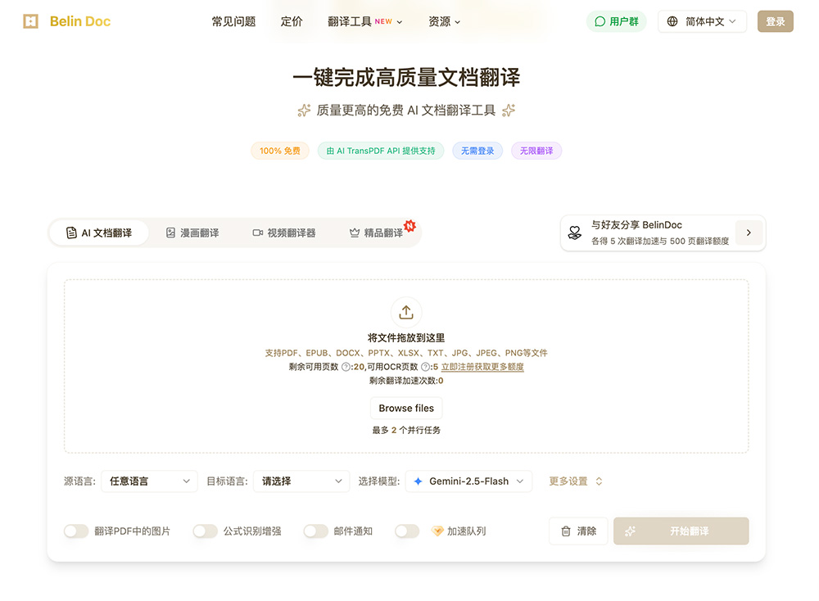Click the red N badge on 精品翻译
Viewport: 819px width, 601px height.
[x=410, y=225]
